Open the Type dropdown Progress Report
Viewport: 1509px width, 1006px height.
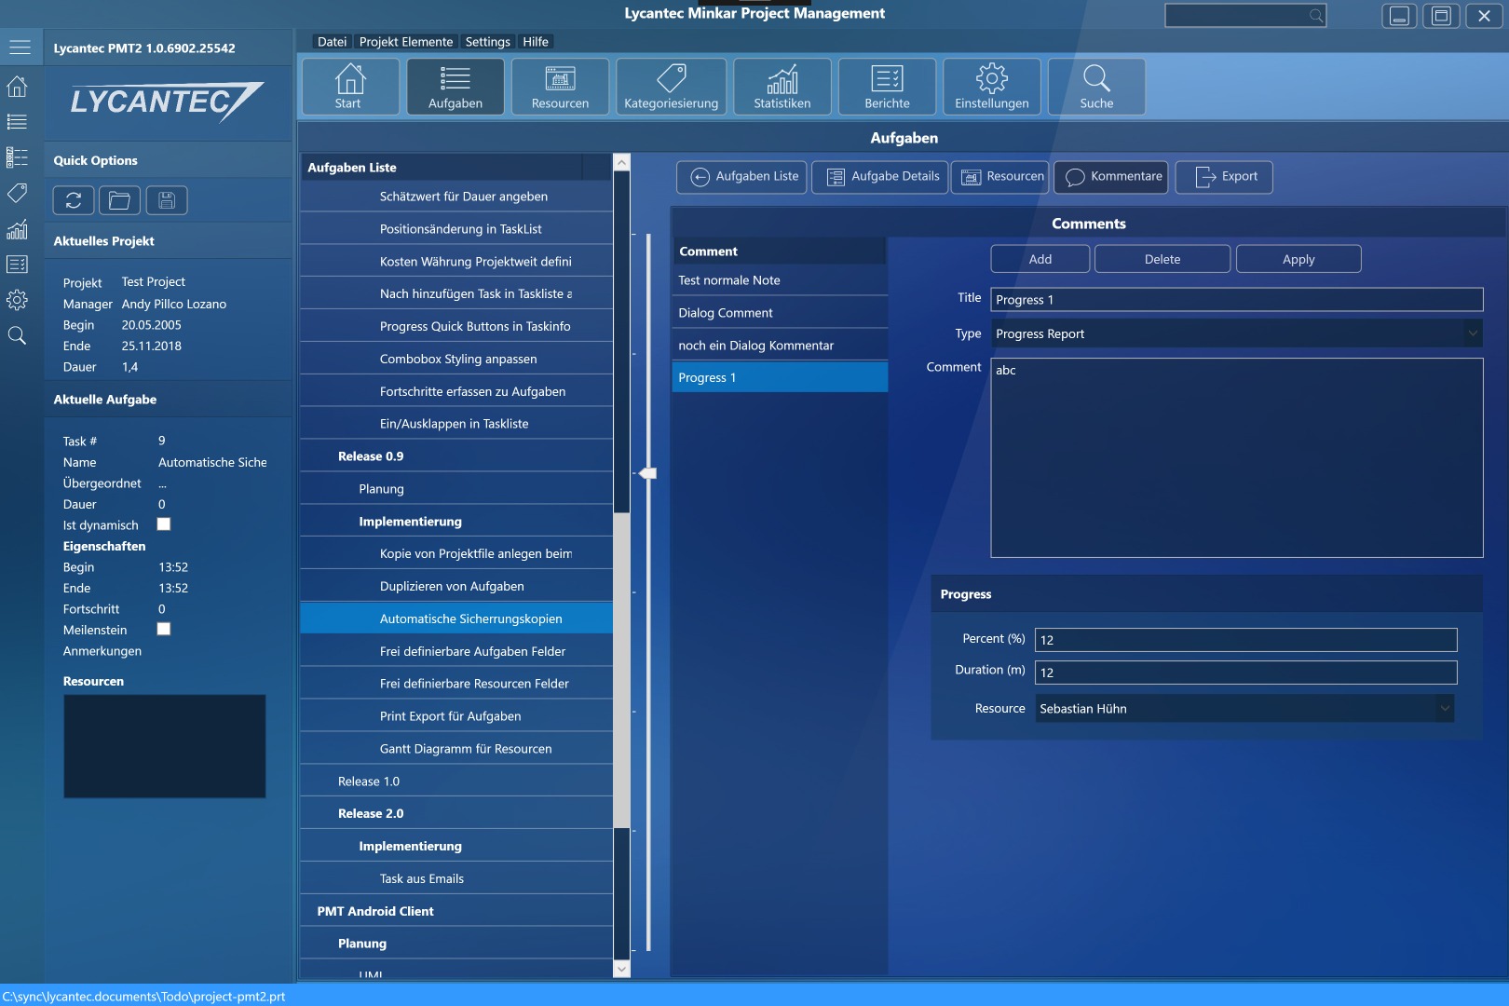[x=1236, y=333]
